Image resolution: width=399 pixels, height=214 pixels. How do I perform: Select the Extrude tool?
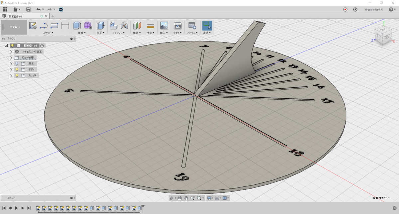coord(77,26)
